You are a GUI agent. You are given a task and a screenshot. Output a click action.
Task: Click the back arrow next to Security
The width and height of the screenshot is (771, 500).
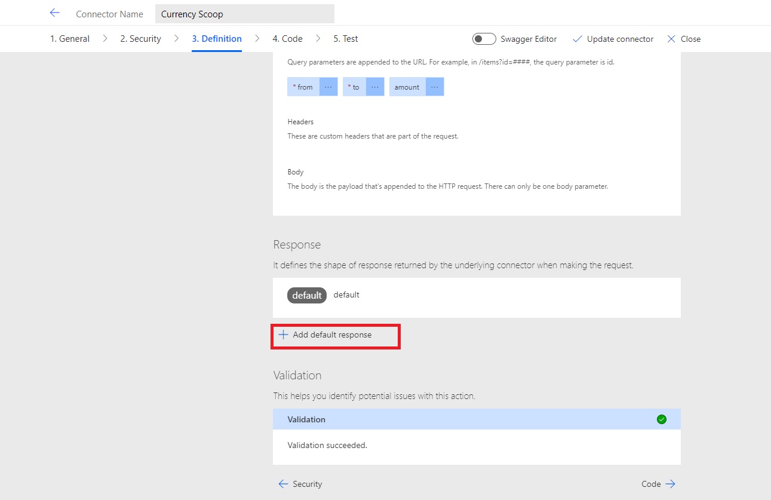[283, 484]
